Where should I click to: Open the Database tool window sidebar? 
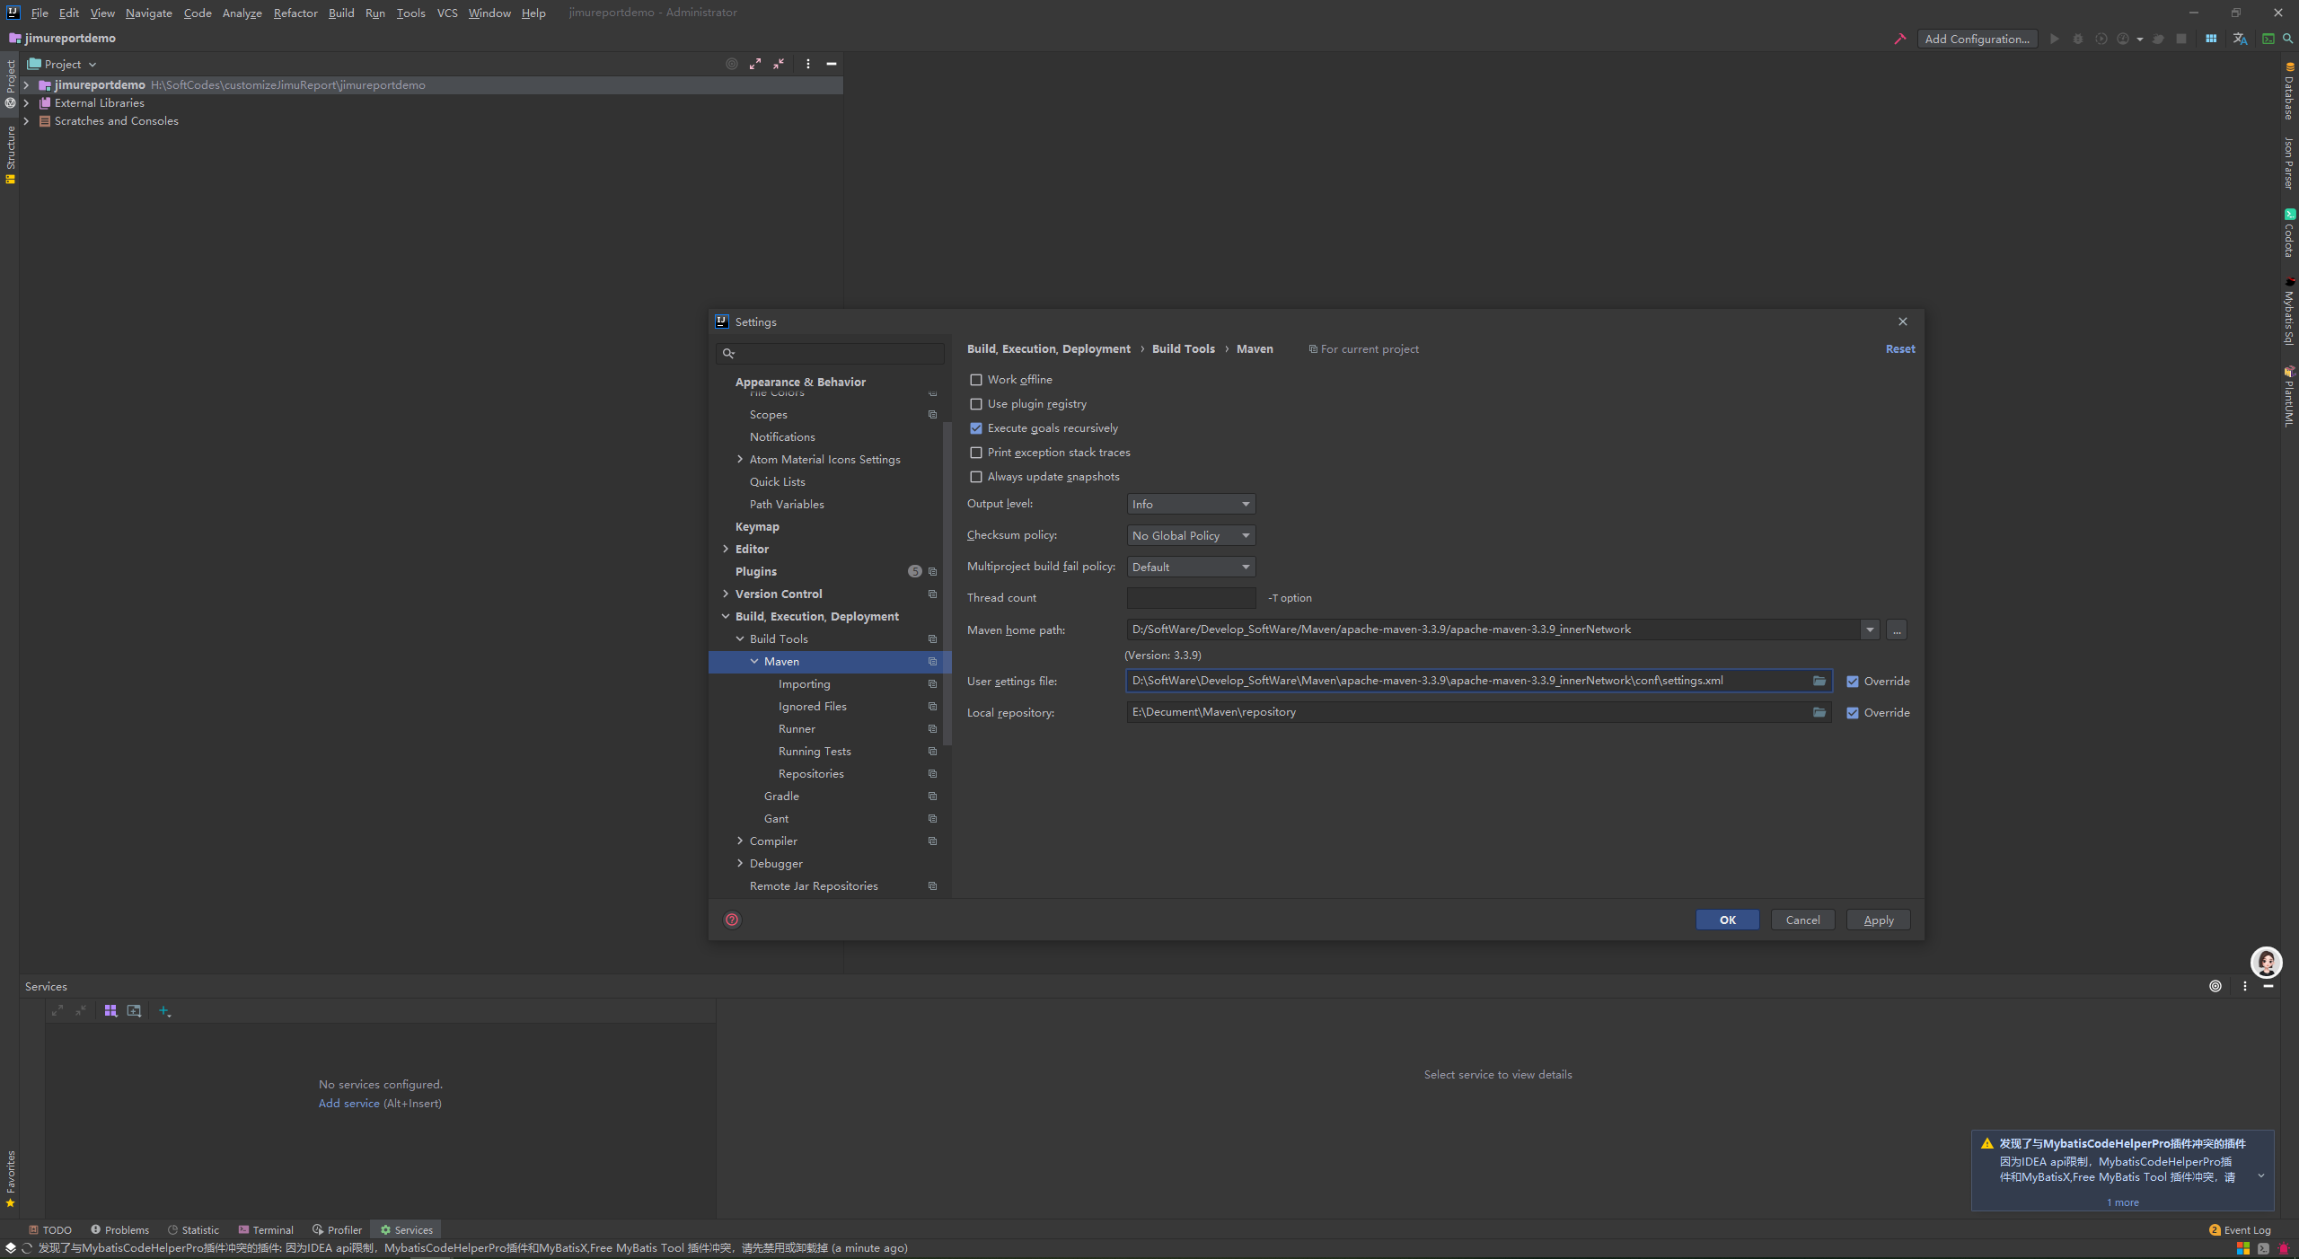pyautogui.click(x=2289, y=92)
